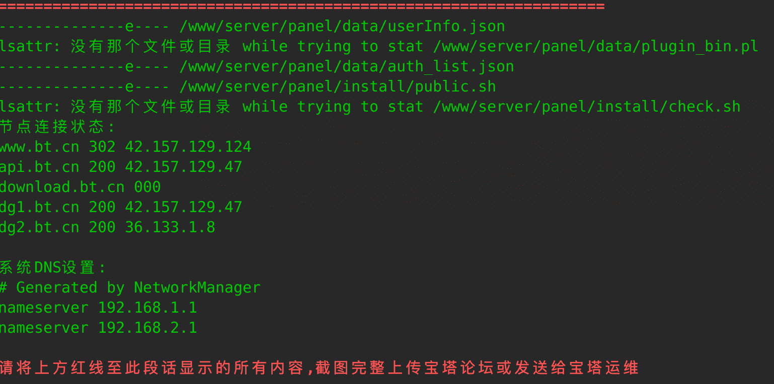The image size is (774, 384).
Task: Click the www.bt.cn hostname
Action: click(39, 147)
